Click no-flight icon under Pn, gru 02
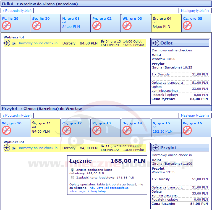Viewport: 212px width, 210px height. point(97,25)
